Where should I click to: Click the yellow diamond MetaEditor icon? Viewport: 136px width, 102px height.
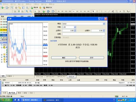(x=40, y=8)
